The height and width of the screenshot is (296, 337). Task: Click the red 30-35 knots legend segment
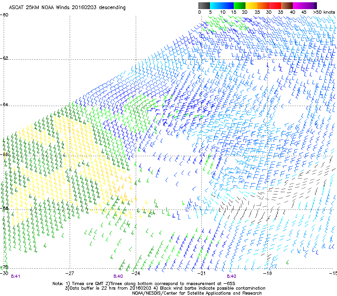click(275, 5)
